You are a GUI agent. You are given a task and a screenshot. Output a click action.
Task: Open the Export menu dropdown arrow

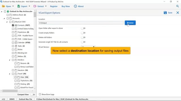click(x=29, y=6)
